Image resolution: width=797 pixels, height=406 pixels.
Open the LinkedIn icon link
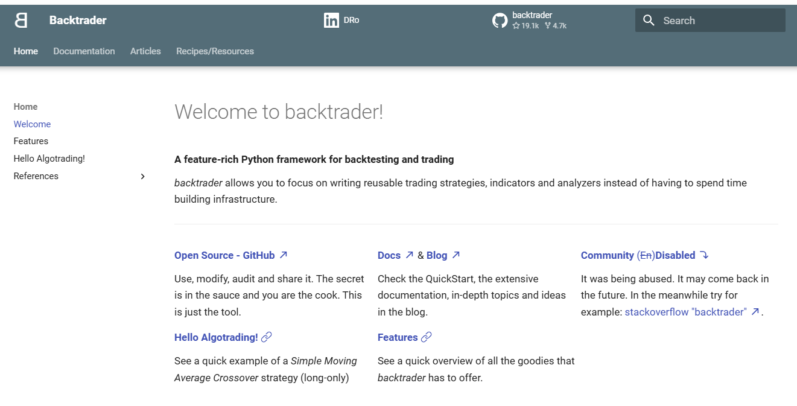[x=331, y=21]
